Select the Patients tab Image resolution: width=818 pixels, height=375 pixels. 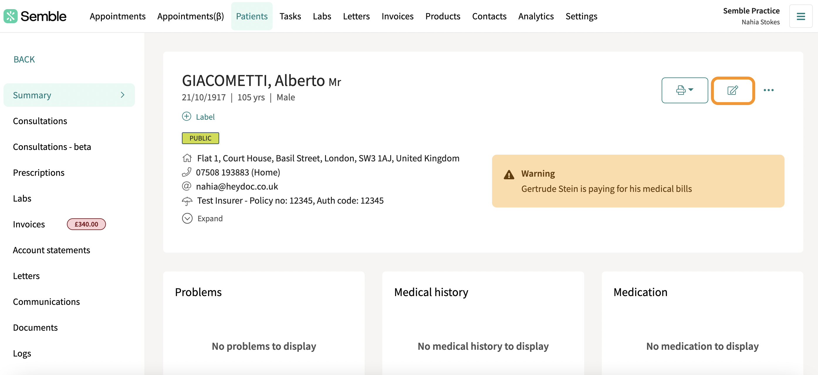point(251,16)
